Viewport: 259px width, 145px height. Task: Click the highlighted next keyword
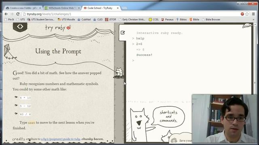click(x=32, y=122)
